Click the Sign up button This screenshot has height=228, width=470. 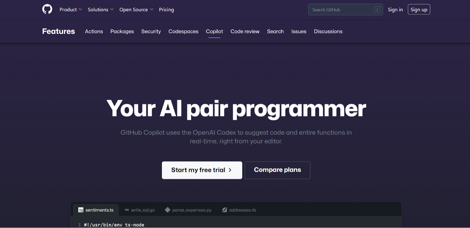click(x=419, y=9)
